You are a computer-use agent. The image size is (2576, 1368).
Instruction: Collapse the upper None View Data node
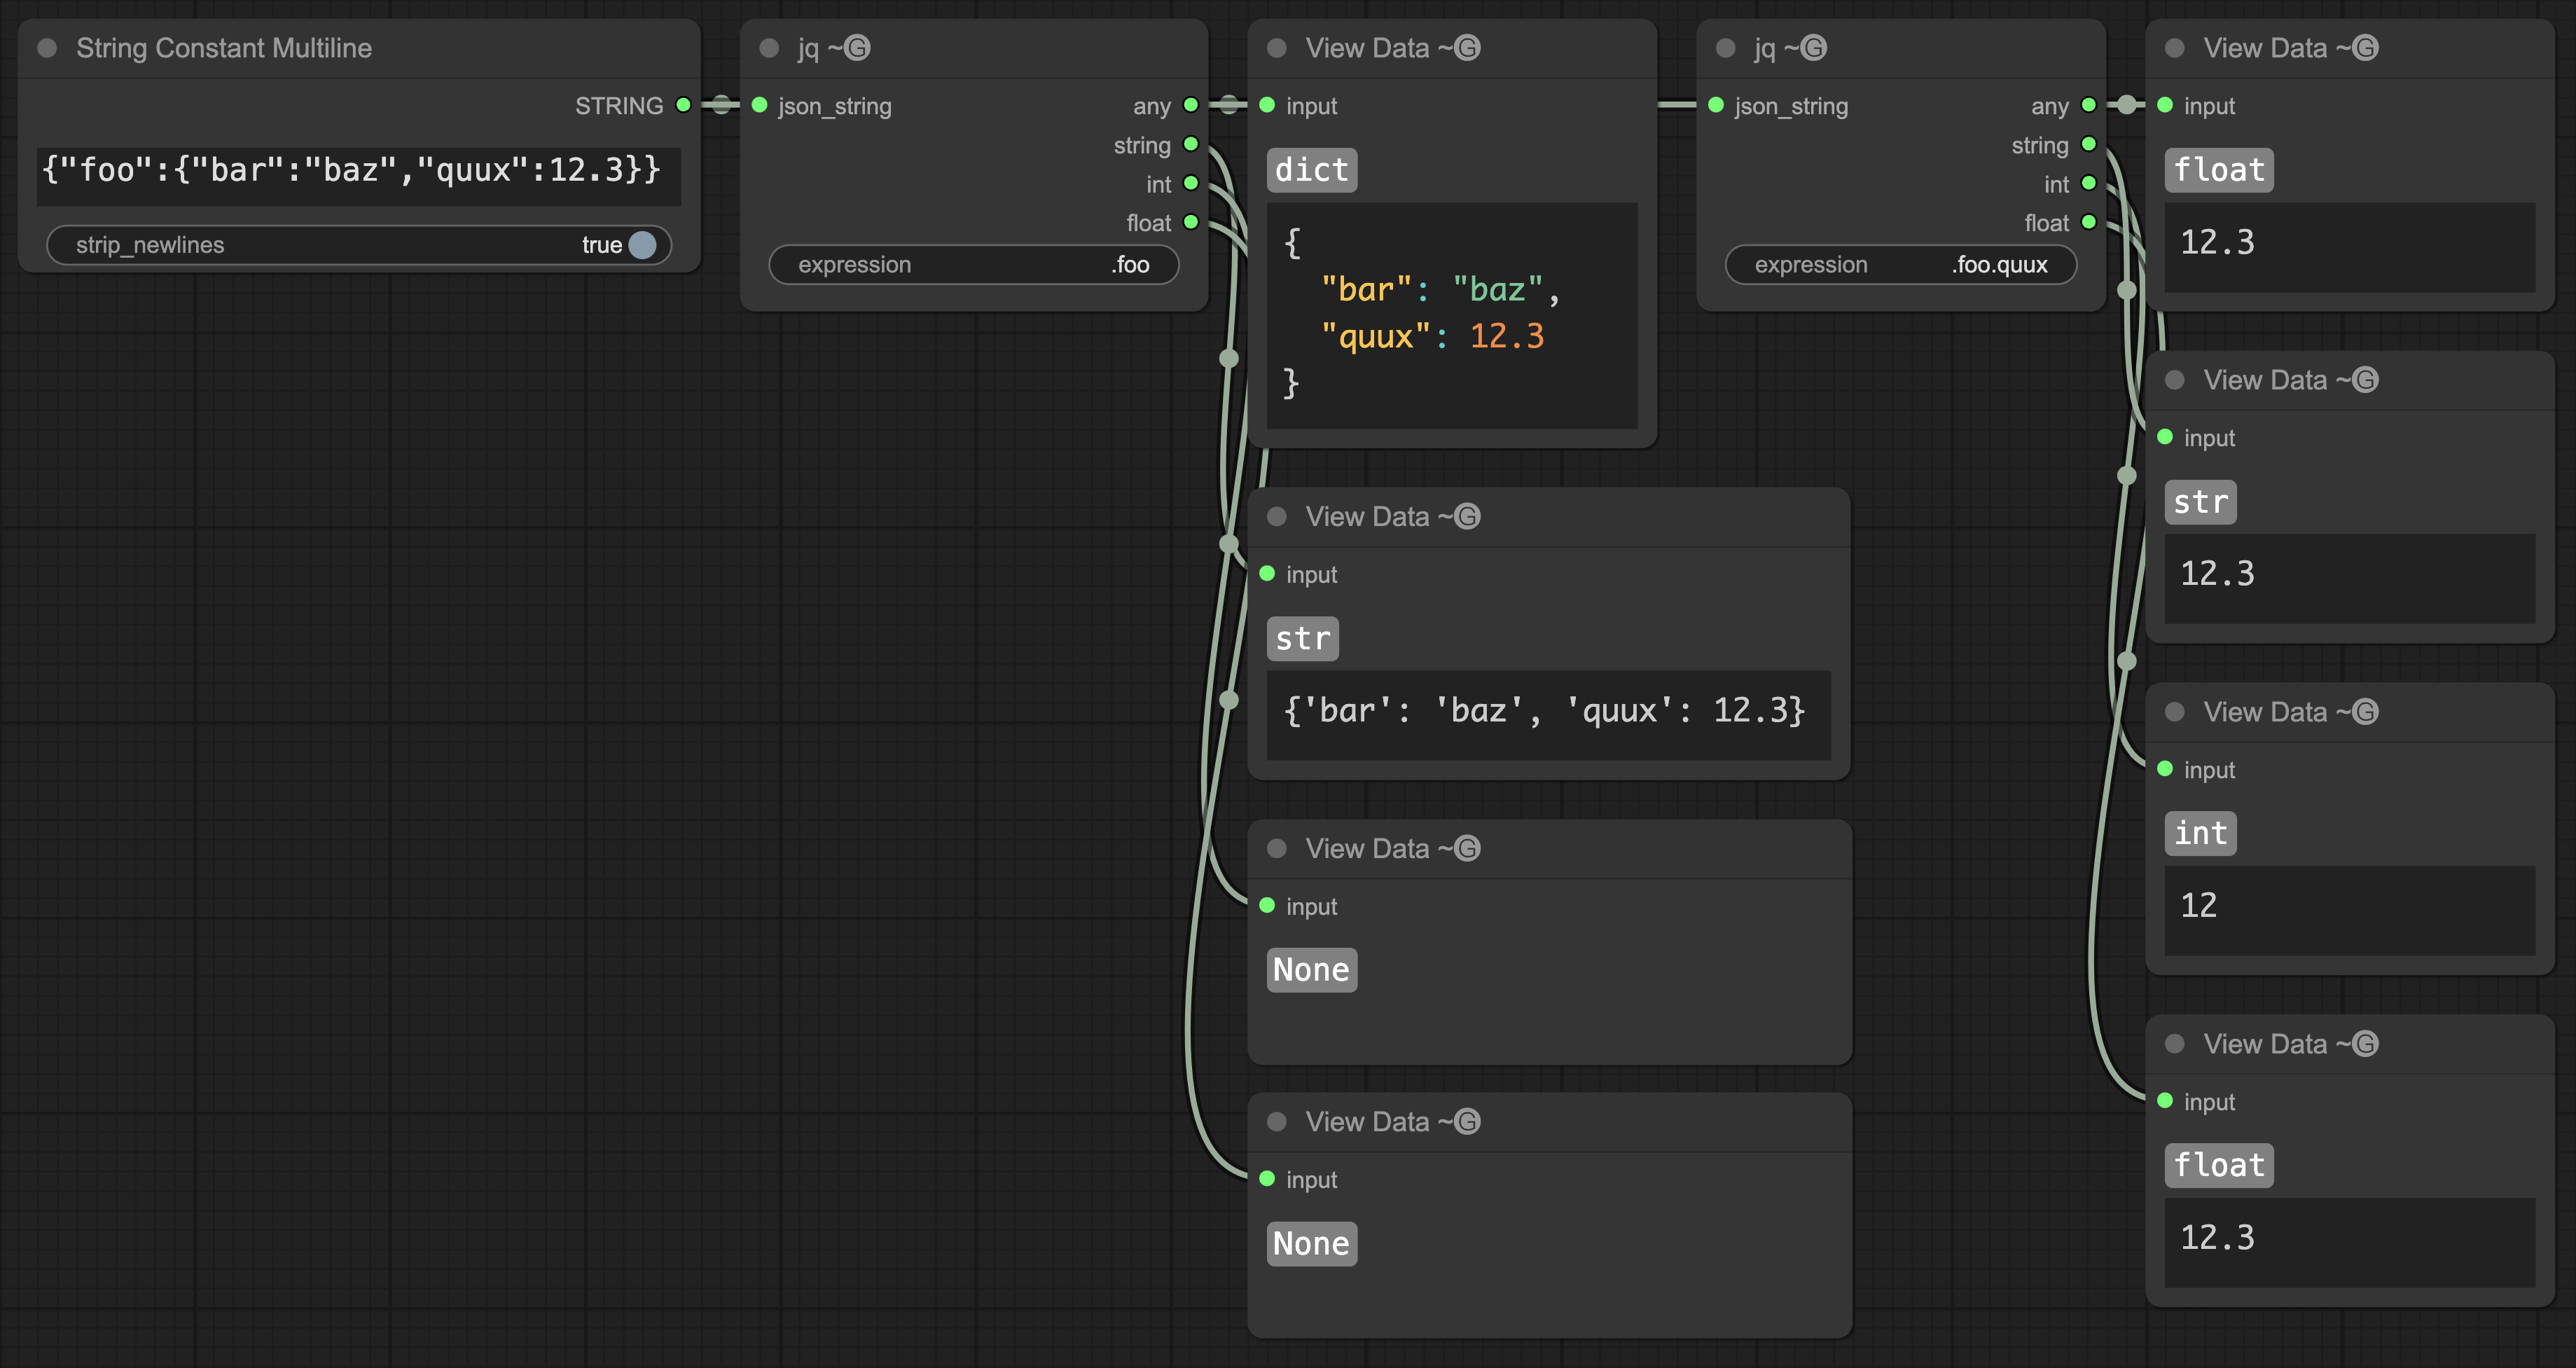coord(1277,849)
